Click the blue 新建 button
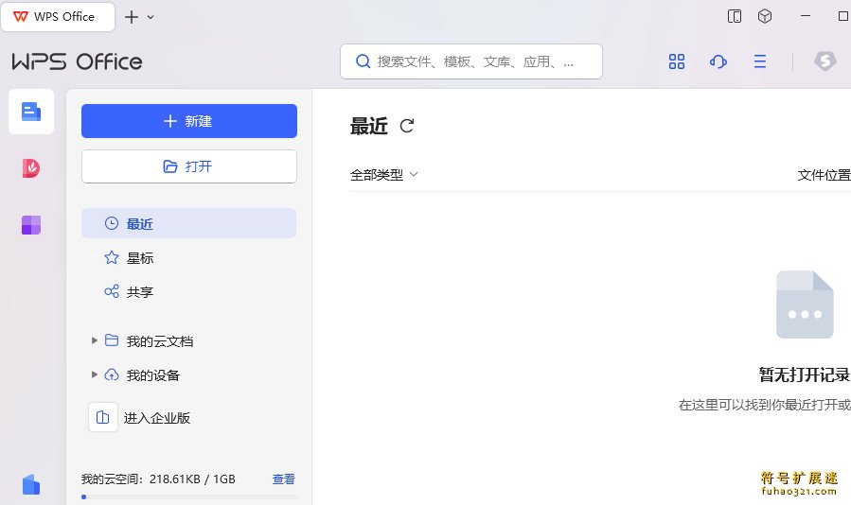Screen dimensions: 851x505 (x=189, y=121)
